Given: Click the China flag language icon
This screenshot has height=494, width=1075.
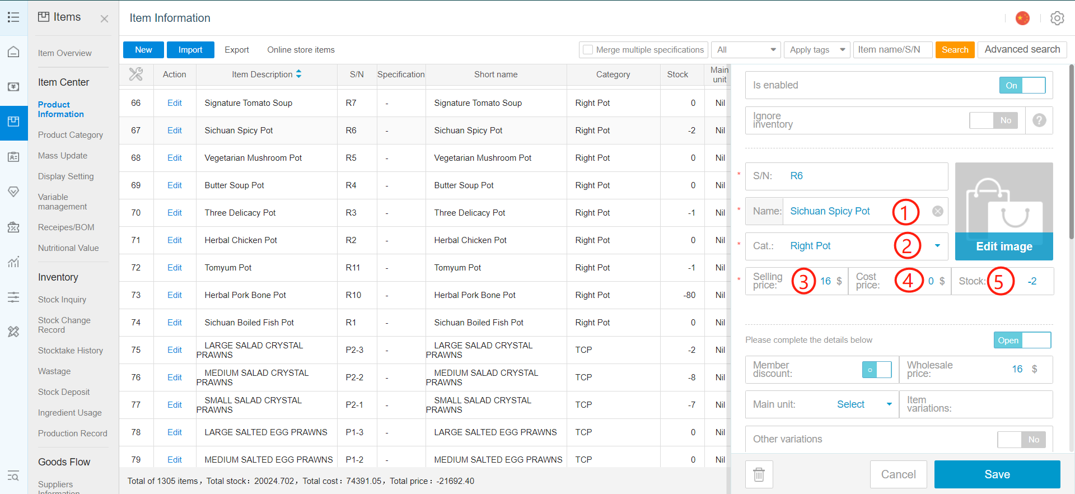Looking at the screenshot, I should pyautogui.click(x=1022, y=18).
